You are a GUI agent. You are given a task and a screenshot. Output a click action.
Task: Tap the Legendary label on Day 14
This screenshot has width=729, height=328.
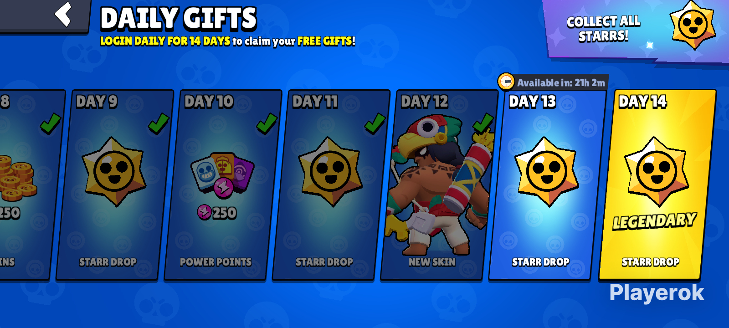click(654, 221)
